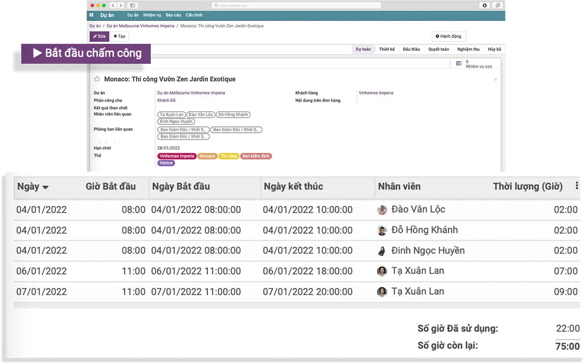Open the apps grid menu icon

[x=91, y=16]
